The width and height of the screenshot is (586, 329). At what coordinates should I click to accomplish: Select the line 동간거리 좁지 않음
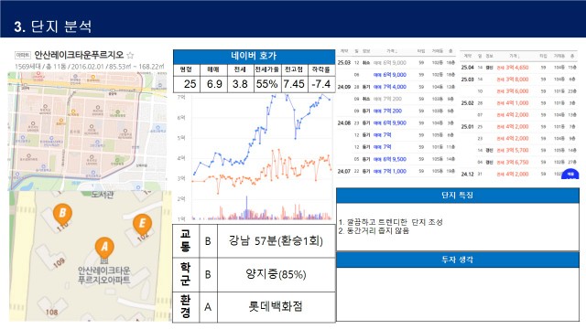(374, 231)
